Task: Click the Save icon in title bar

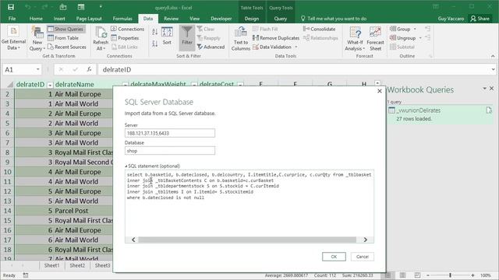Action: point(11,7)
